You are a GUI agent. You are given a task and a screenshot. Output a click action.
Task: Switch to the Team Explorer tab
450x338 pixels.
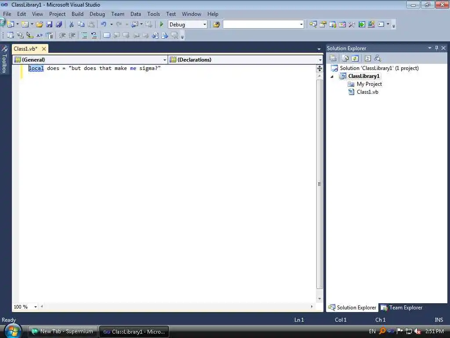pyautogui.click(x=402, y=308)
